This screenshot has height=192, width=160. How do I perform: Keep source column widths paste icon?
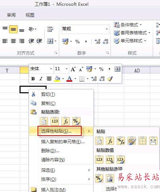tap(153, 141)
